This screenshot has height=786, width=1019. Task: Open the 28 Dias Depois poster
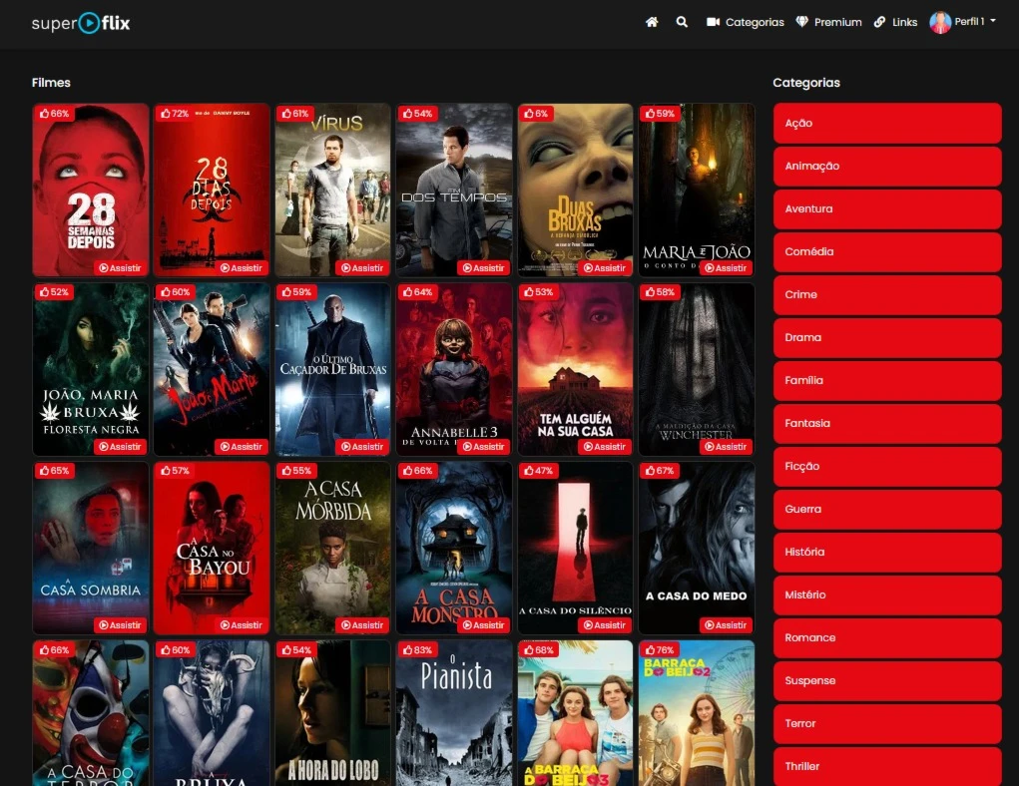tap(212, 191)
